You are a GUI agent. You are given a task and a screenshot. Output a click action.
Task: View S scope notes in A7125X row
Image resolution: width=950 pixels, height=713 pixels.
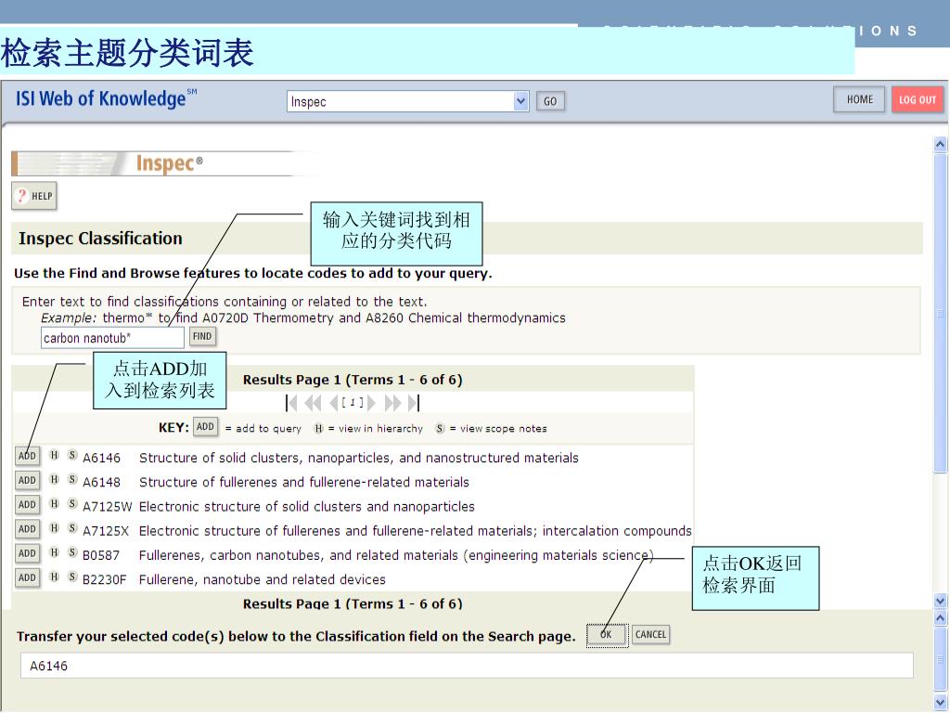[72, 528]
